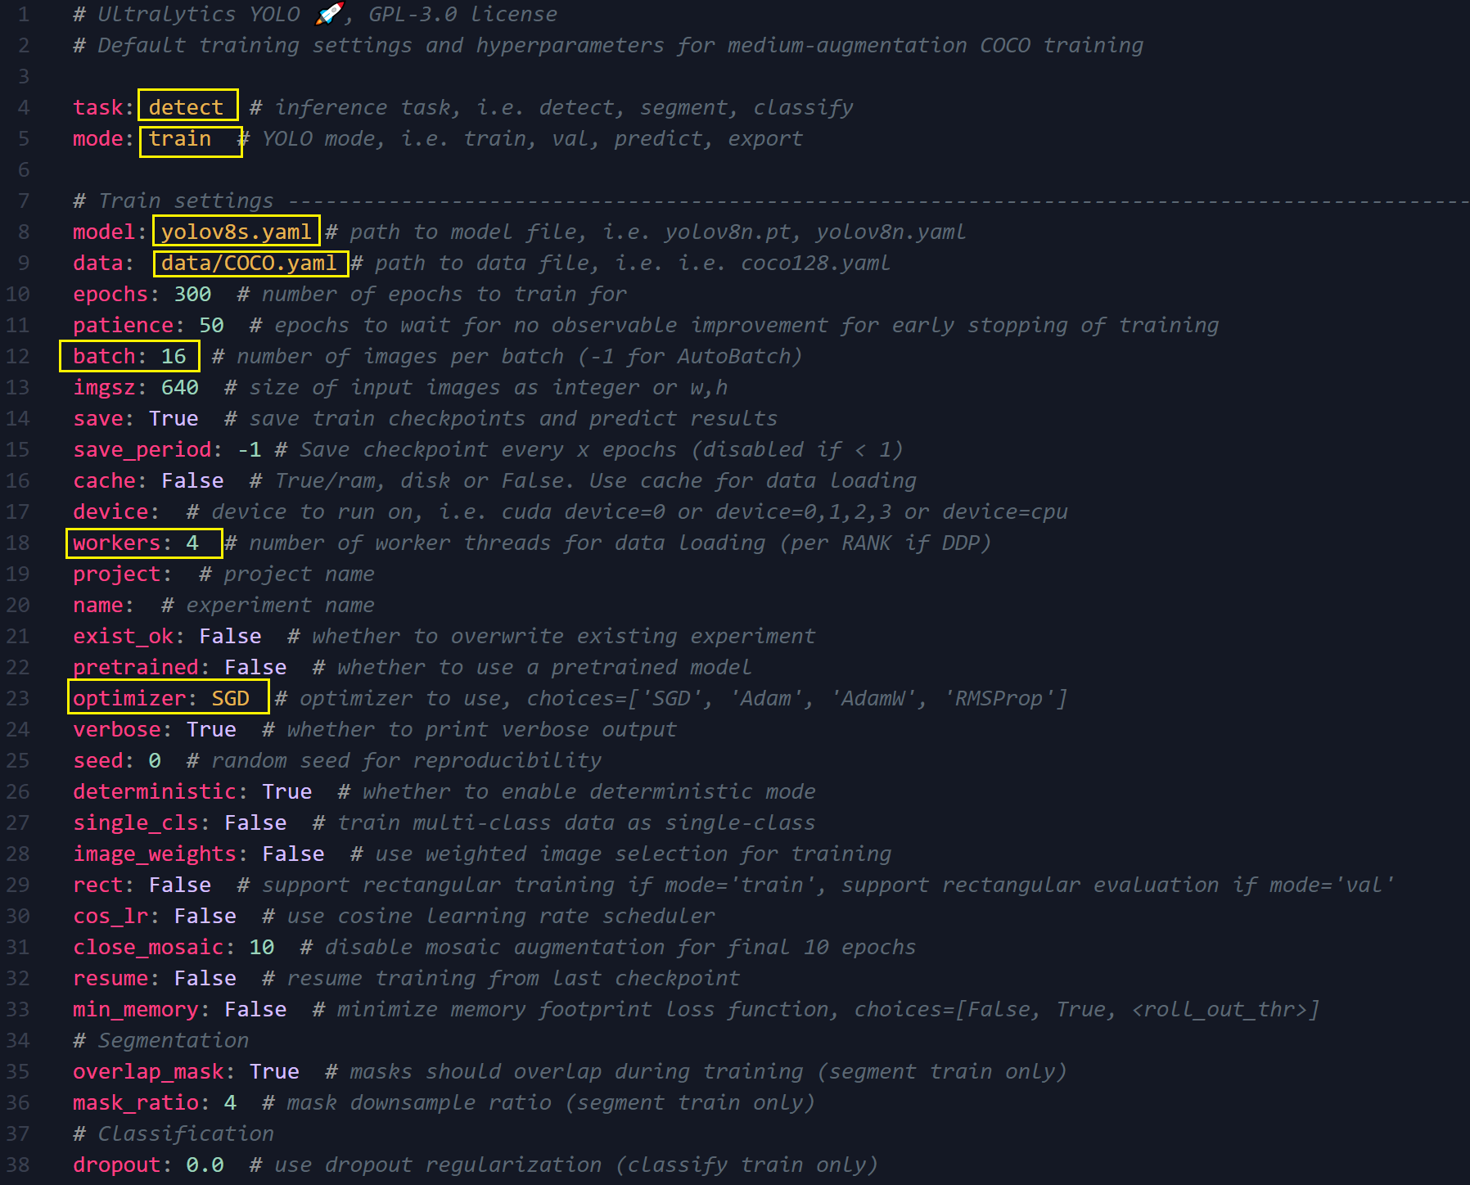Click the batch value 16

(174, 356)
